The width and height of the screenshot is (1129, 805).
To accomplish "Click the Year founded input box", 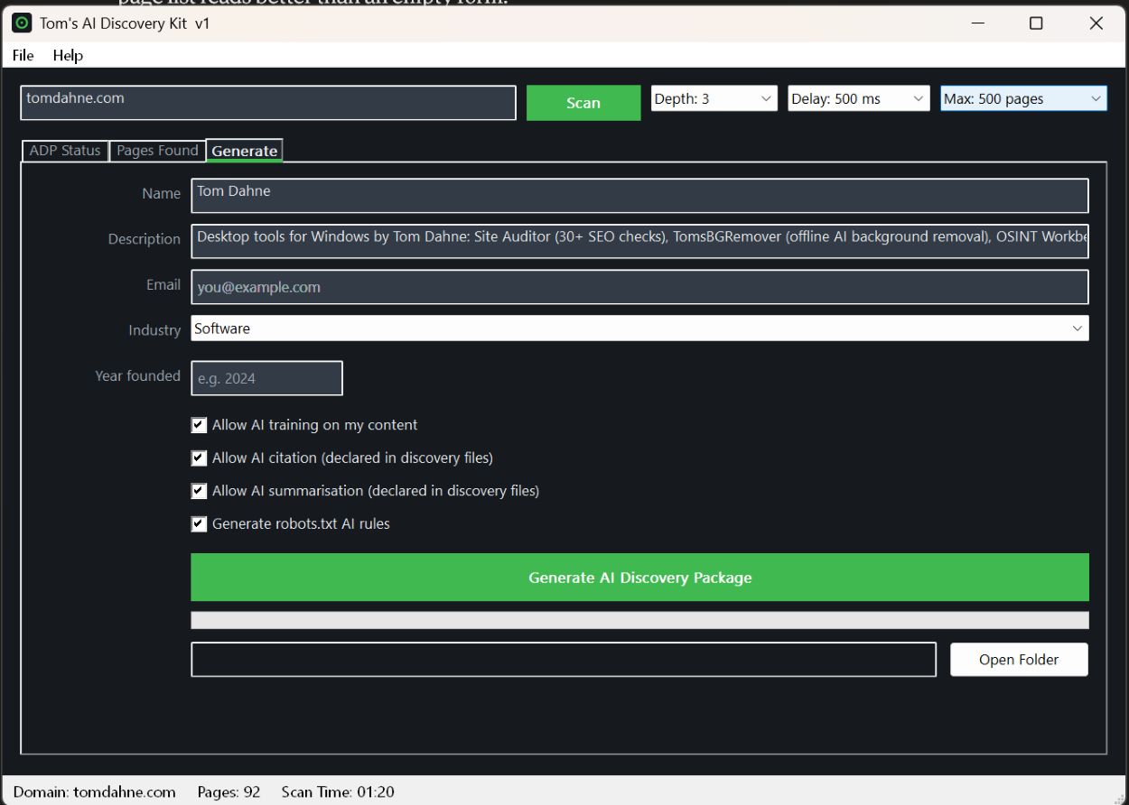I will pyautogui.click(x=266, y=378).
